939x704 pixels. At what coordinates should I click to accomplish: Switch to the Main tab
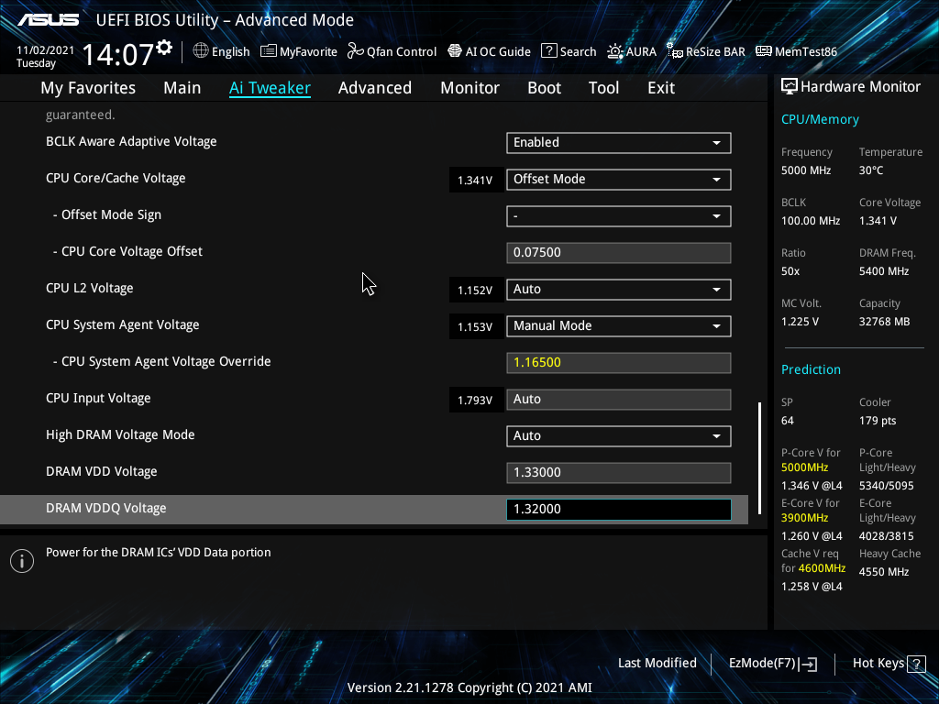pyautogui.click(x=182, y=88)
